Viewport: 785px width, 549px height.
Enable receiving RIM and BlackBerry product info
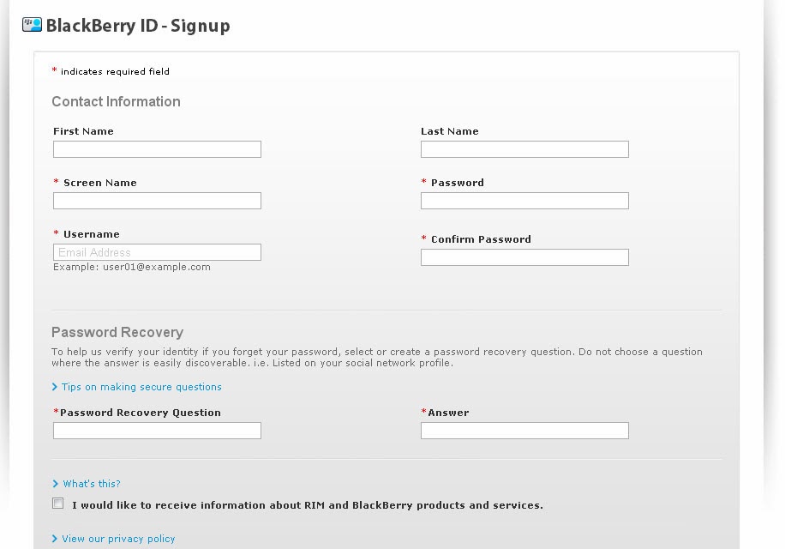(58, 504)
